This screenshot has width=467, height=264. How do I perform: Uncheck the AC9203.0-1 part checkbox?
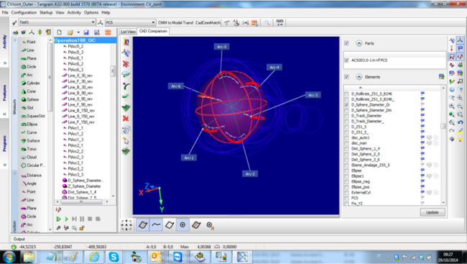coord(346,60)
